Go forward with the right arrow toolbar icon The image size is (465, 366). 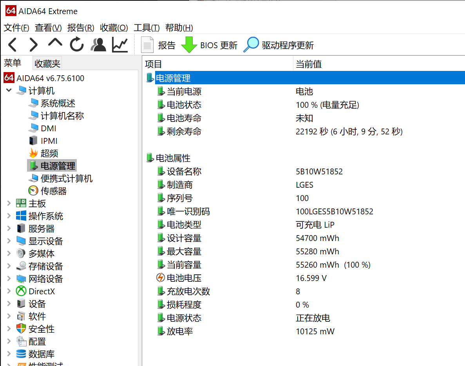coord(34,45)
